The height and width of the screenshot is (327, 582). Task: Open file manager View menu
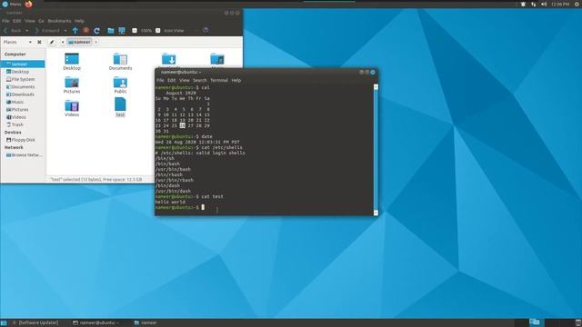(30, 21)
